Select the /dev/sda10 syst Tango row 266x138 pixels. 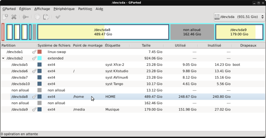point(133,84)
